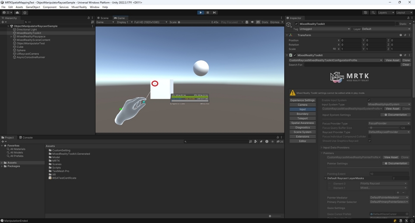Screen dimensions: 415x223
Task: Toggle the Gizmos button
Action: [275, 22]
